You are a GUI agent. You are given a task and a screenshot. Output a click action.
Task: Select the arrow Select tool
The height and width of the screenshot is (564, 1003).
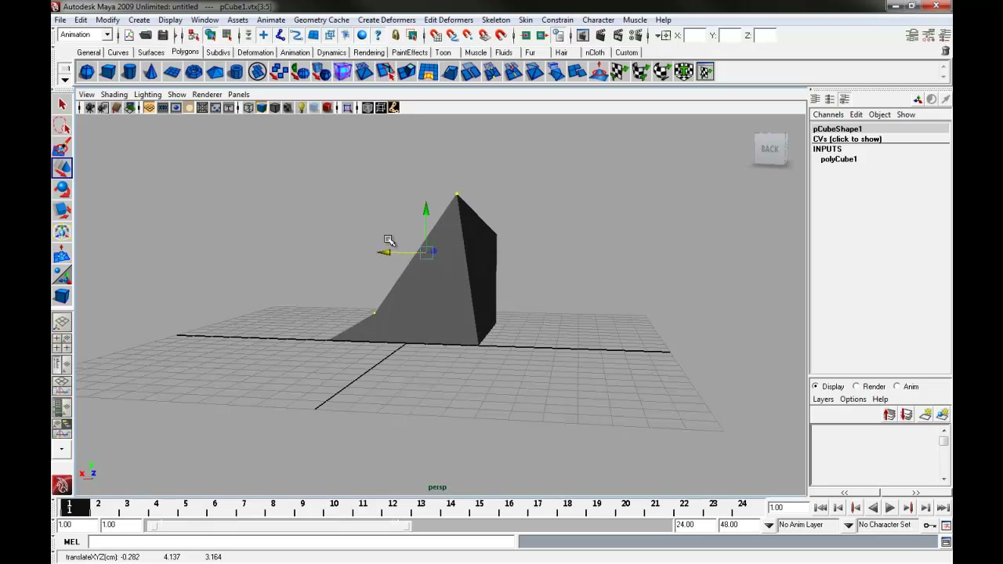click(62, 104)
